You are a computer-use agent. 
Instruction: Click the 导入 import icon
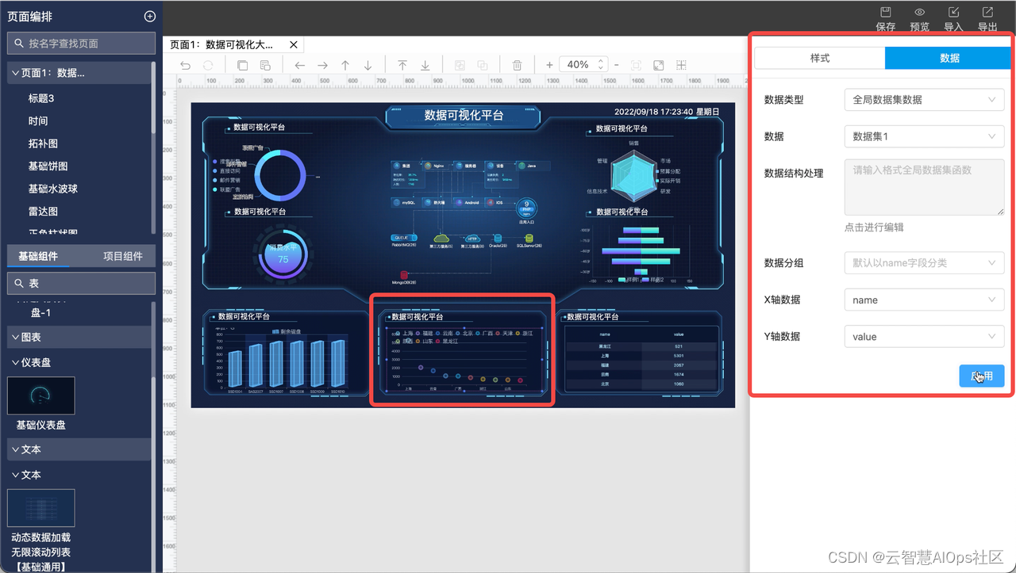[954, 13]
